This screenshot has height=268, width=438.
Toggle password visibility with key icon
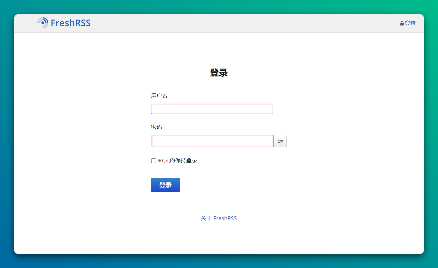(x=280, y=141)
